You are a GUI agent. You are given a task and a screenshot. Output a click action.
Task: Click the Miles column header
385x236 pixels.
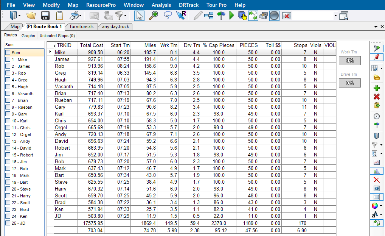144,45
